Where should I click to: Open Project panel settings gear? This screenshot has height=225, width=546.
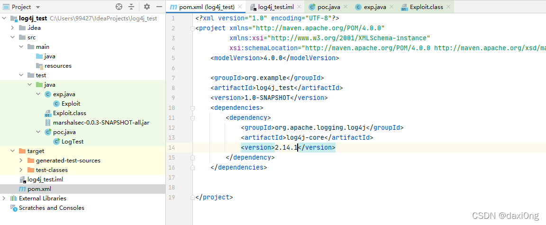tap(147, 7)
